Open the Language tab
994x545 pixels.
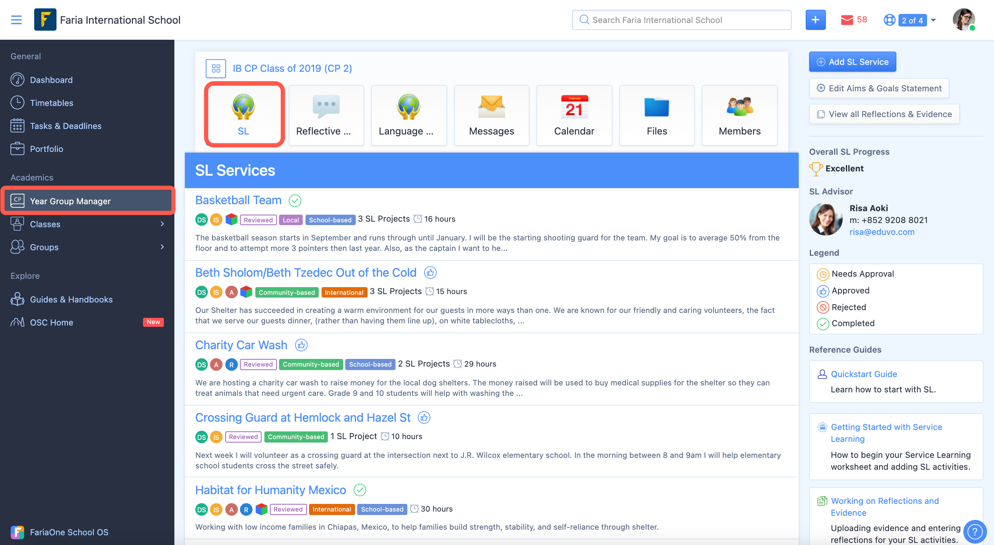point(409,115)
